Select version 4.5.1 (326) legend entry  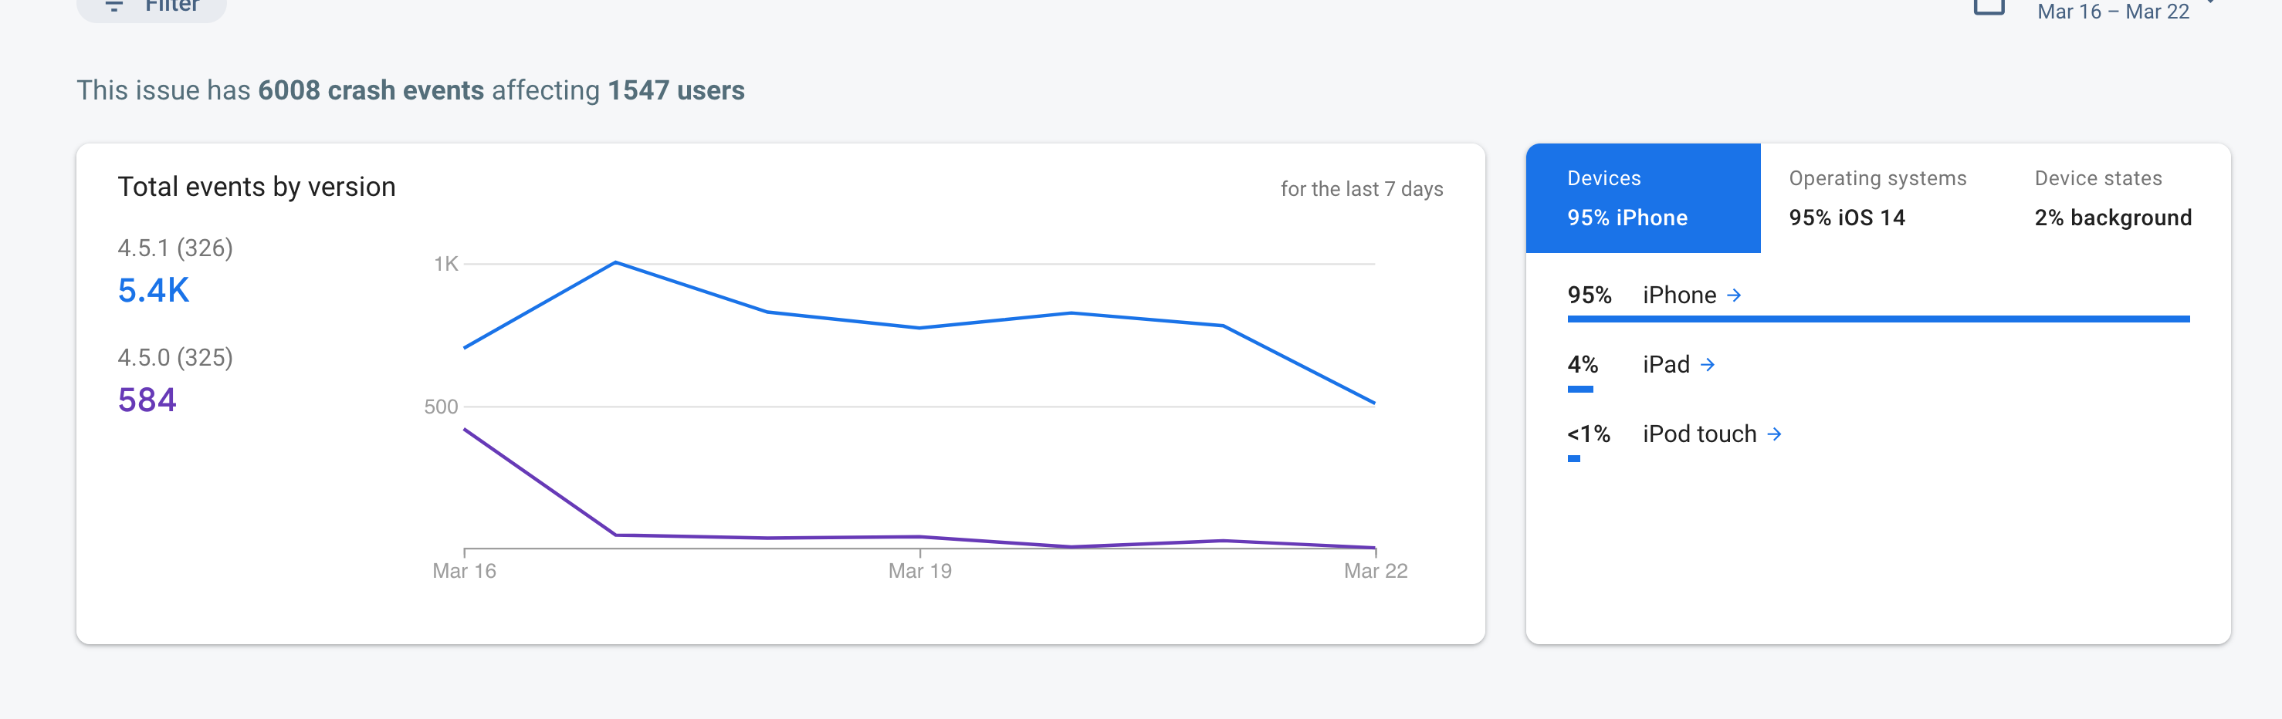pos(174,248)
